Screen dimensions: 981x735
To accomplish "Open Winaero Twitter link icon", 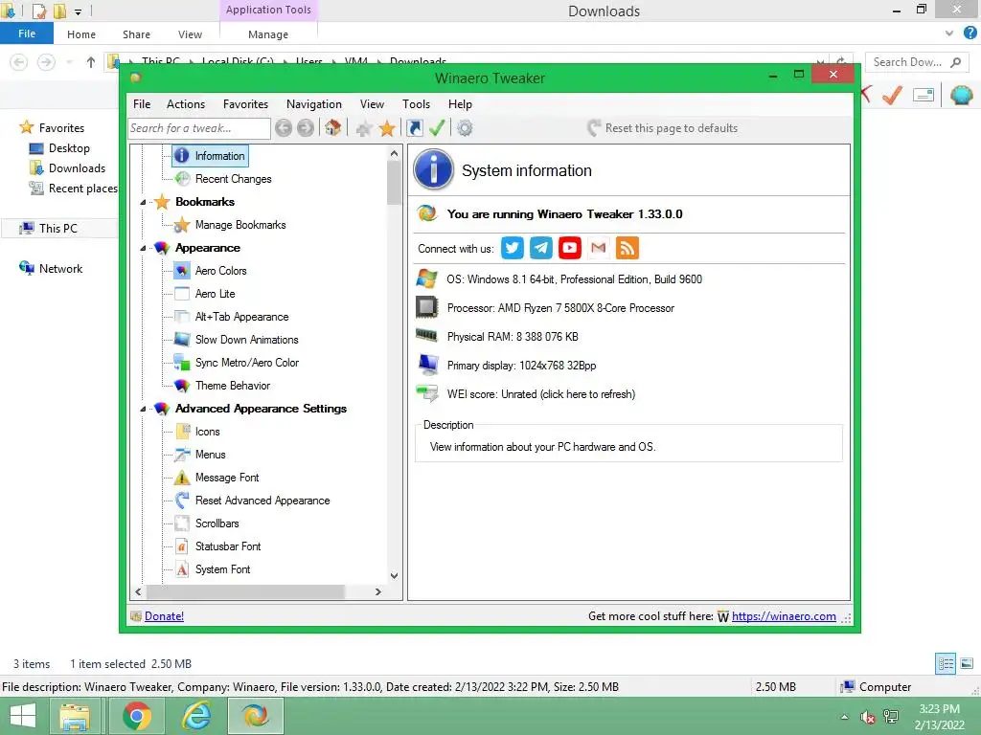I will tap(513, 248).
